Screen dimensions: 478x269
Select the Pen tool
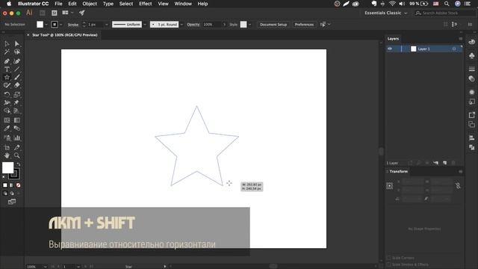tap(7, 61)
